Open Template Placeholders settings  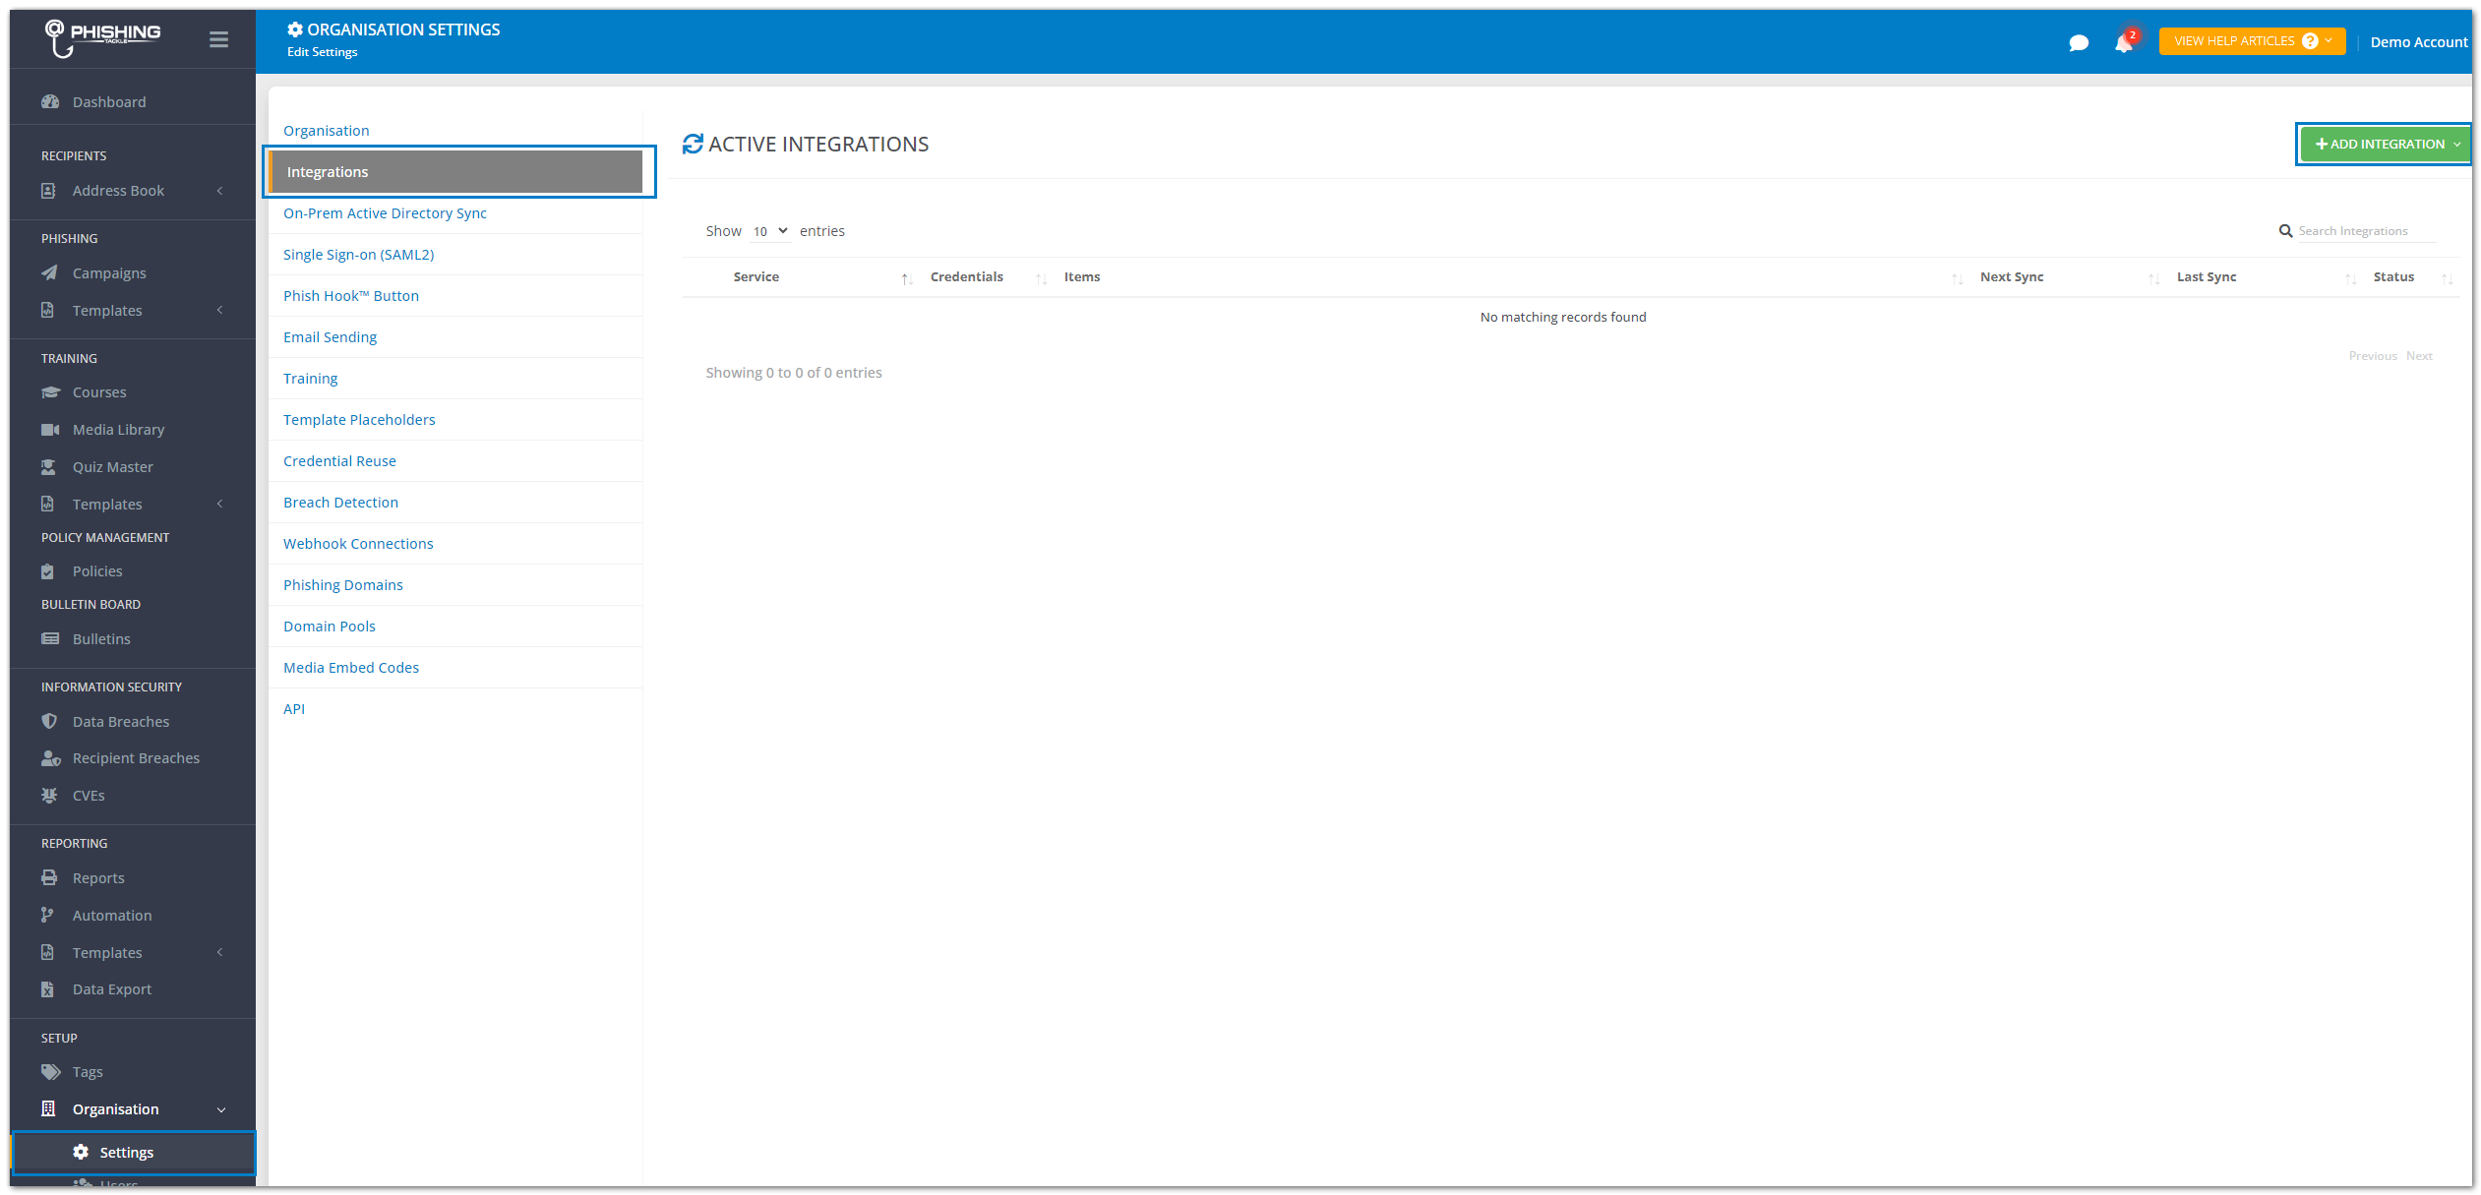click(359, 420)
